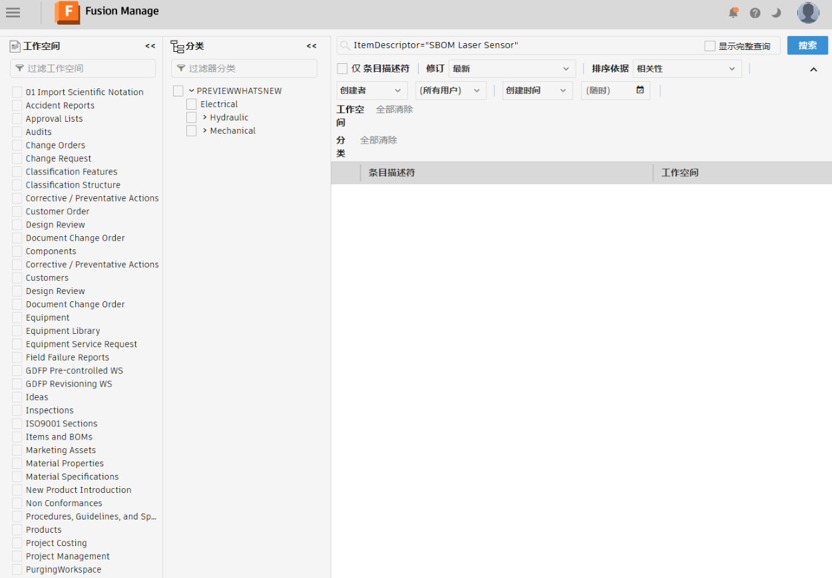832x578 pixels.
Task: Click the 工作空间 document icon
Action: coord(15,47)
